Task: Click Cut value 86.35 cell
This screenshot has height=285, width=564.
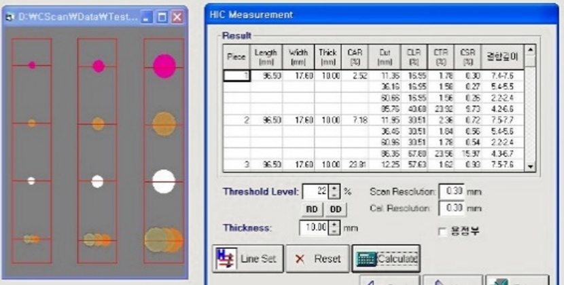Action: (x=385, y=153)
